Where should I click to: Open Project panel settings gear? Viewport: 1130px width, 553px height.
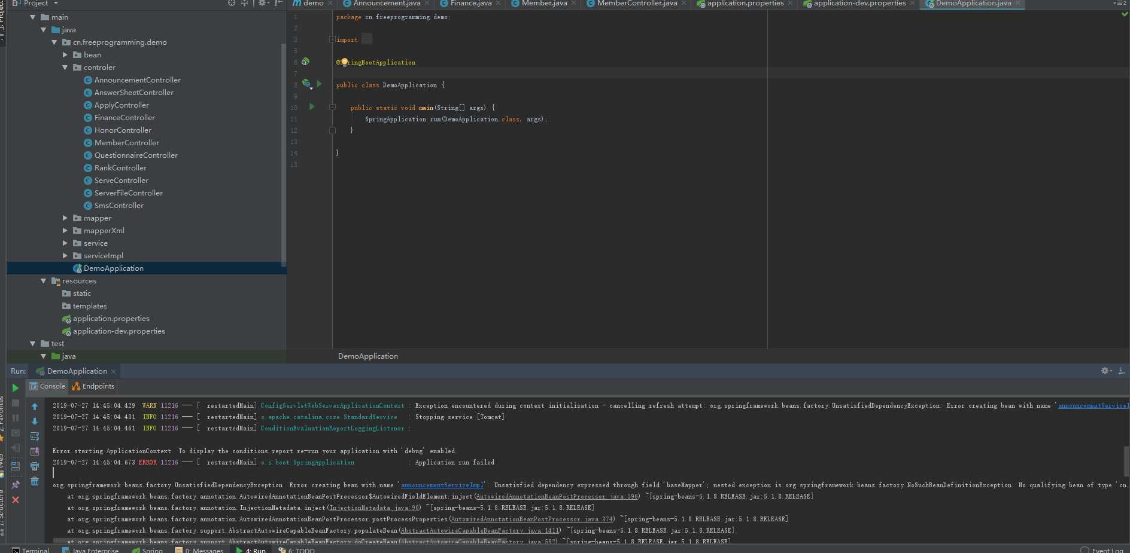point(263,3)
